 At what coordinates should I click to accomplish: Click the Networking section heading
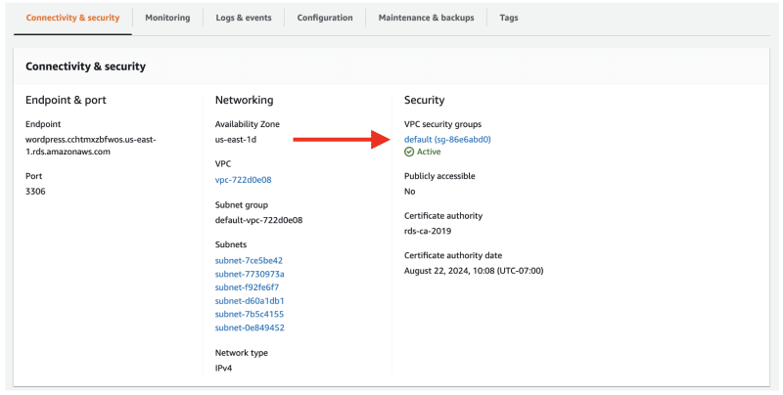pos(244,100)
